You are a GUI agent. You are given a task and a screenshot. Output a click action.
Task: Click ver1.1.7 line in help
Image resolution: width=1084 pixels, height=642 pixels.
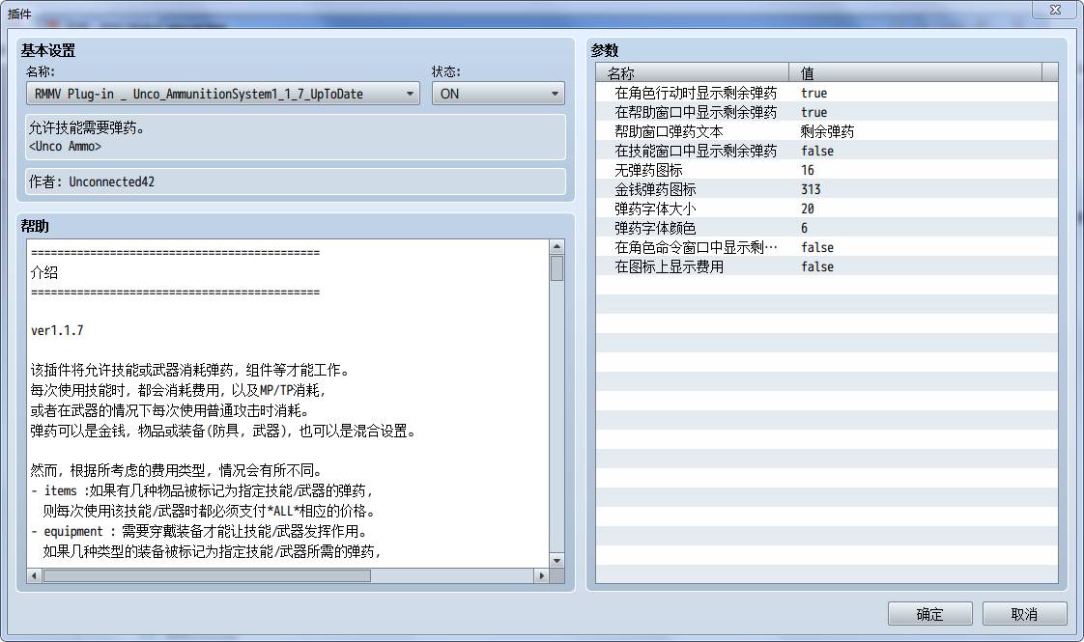tap(57, 330)
